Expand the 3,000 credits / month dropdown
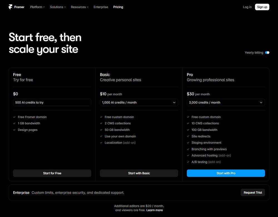Screen dimensions: 278x217 pos(226,103)
